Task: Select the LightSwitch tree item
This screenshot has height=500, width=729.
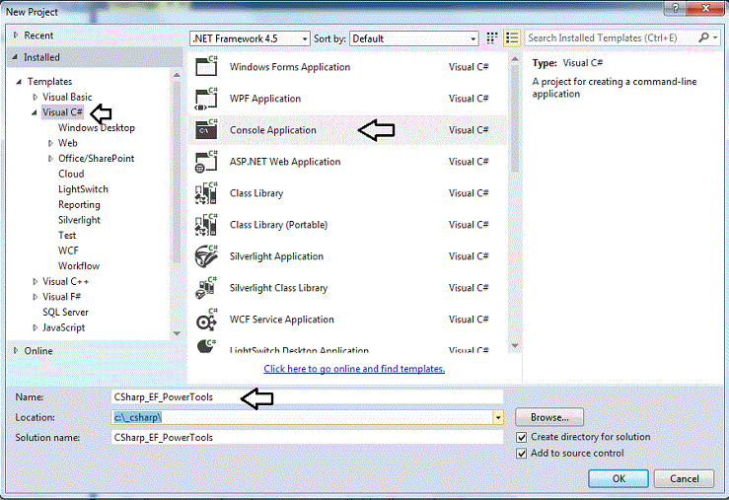Action: pos(83,189)
